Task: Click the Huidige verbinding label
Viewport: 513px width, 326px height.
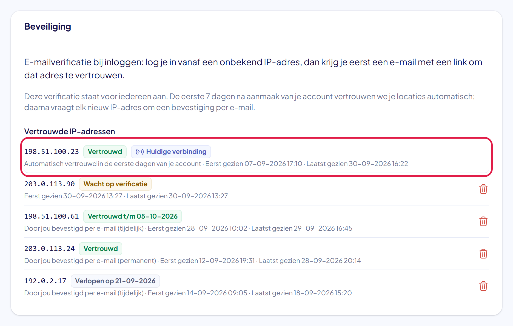Action: [x=171, y=152]
